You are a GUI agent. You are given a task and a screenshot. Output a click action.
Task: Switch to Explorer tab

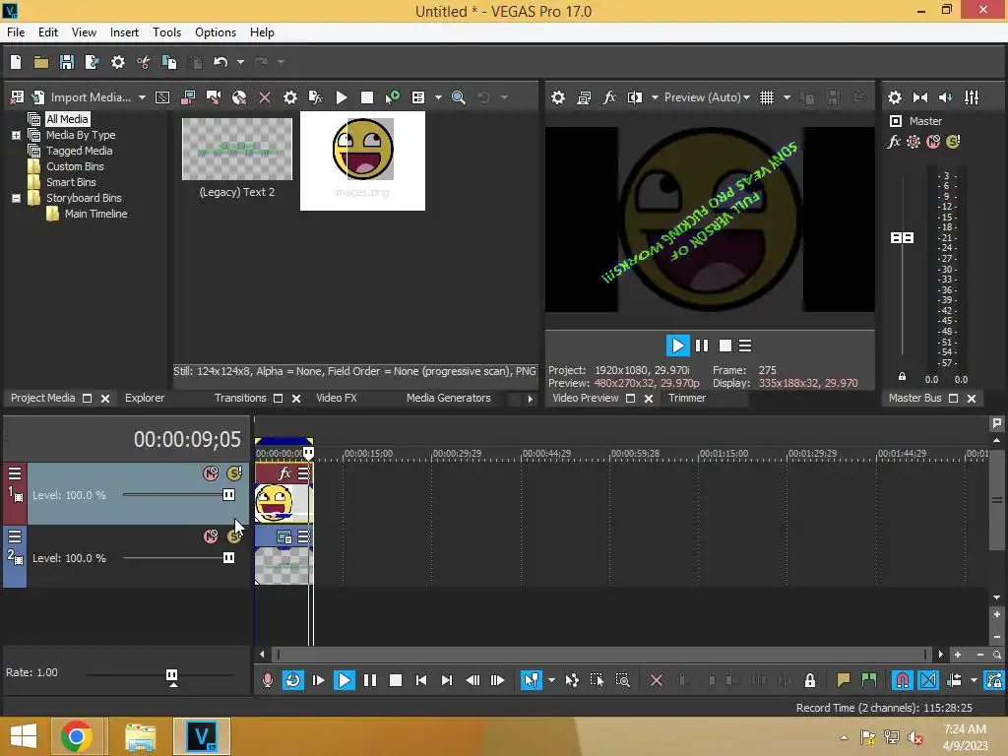click(x=145, y=398)
